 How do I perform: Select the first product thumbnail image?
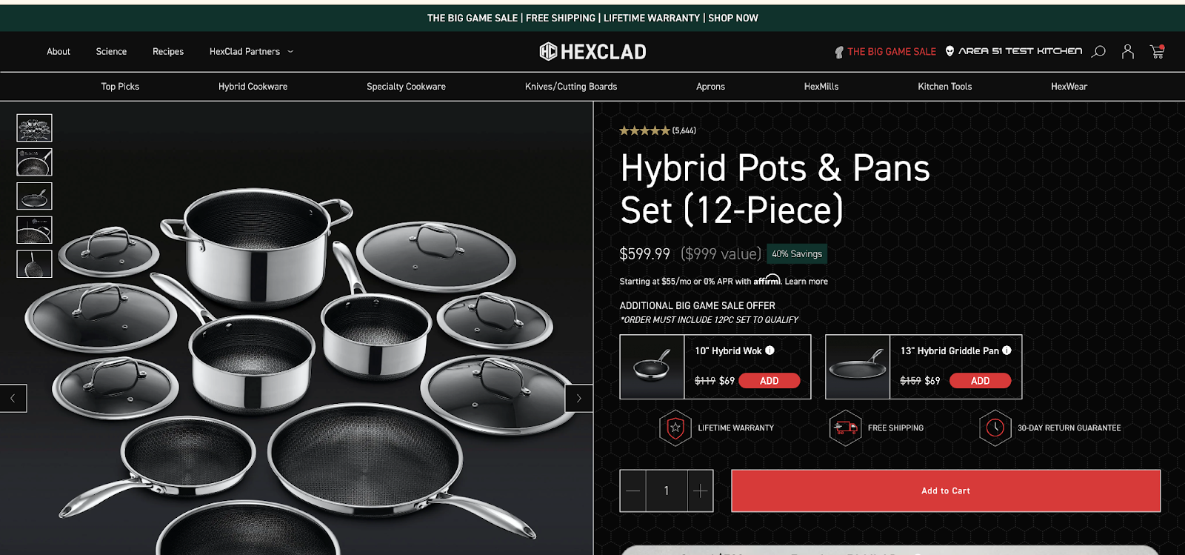tap(34, 128)
